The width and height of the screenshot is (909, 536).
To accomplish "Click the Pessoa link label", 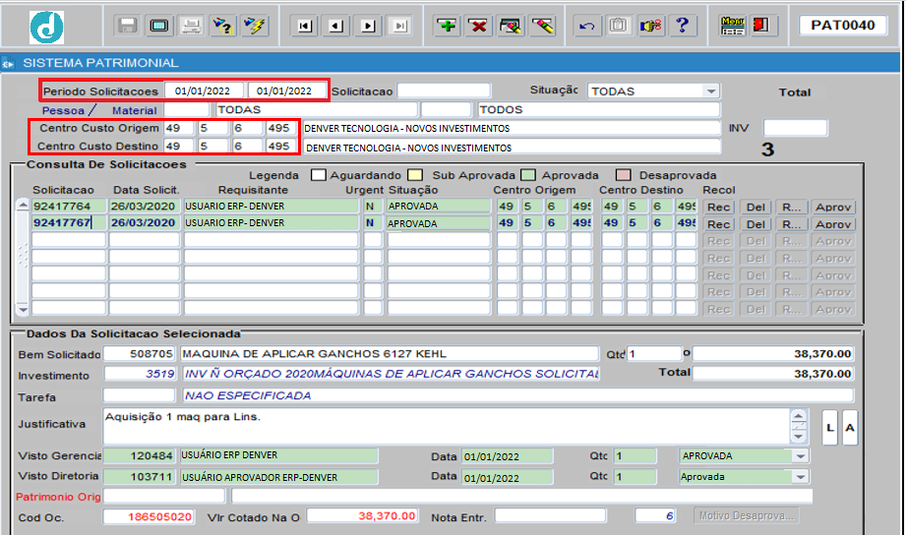I will [x=63, y=110].
